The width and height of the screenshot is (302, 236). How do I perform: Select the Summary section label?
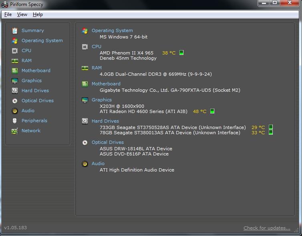(33, 30)
